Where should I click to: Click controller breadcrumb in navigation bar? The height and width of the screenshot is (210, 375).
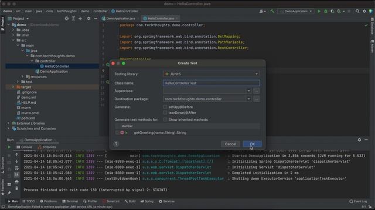click(100, 11)
